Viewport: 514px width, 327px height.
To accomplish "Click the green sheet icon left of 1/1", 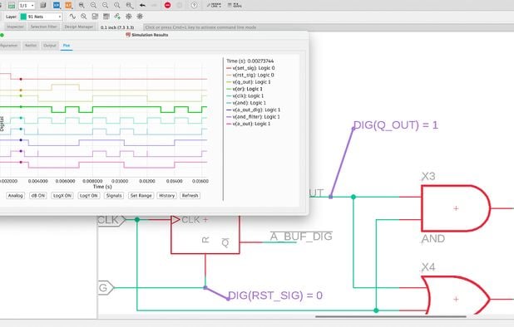I will [12, 5].
